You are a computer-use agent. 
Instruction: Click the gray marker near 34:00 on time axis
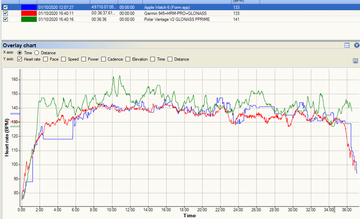(x=334, y=210)
